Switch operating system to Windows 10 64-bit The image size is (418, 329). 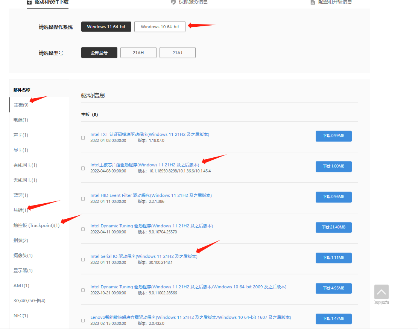click(160, 27)
